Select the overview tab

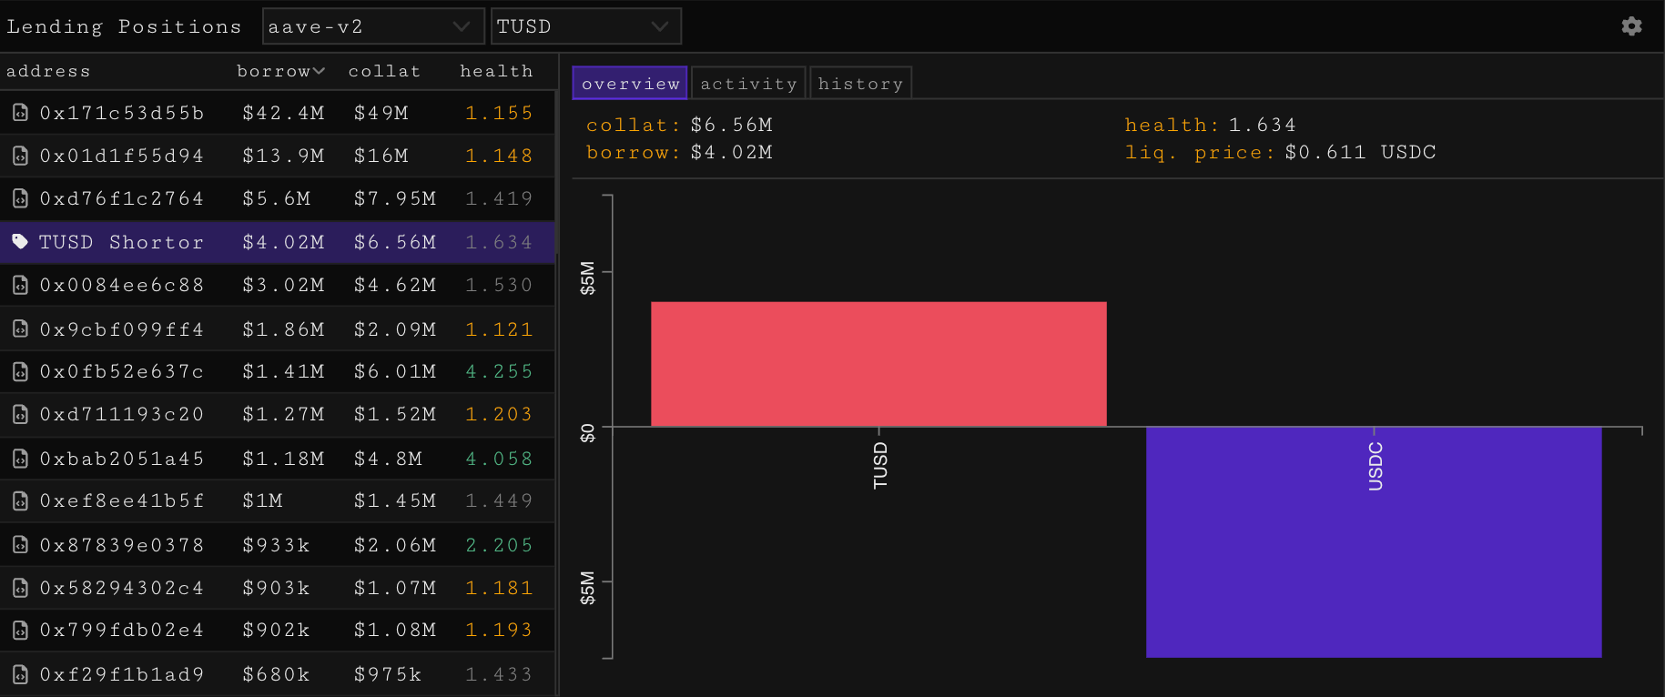(x=630, y=84)
